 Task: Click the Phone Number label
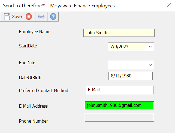click(x=34, y=121)
